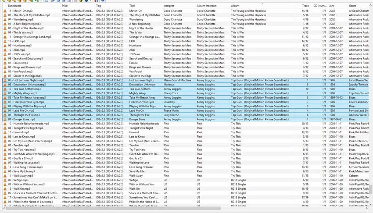Click the Marietta interpret cell
Viewport: 373px width, 213px height.
coord(169,85)
